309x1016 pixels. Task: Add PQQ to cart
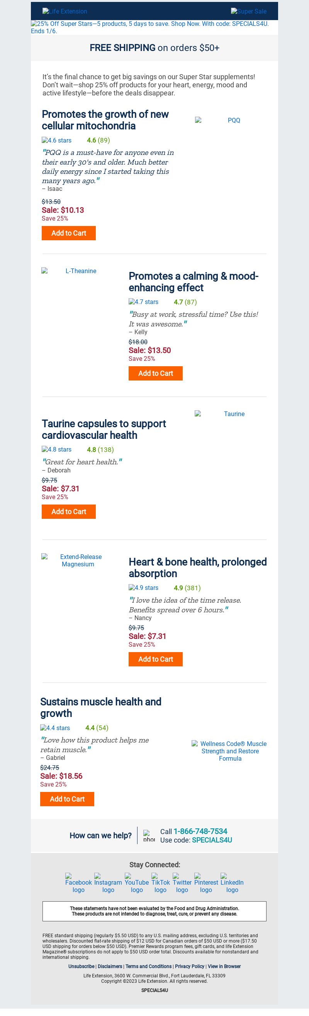point(69,233)
